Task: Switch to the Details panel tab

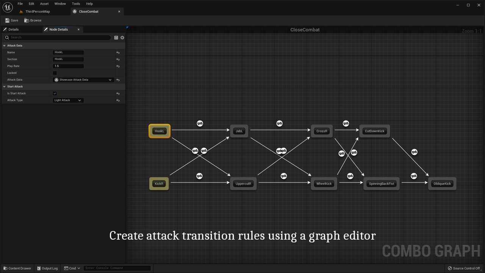Action: pyautogui.click(x=14, y=30)
